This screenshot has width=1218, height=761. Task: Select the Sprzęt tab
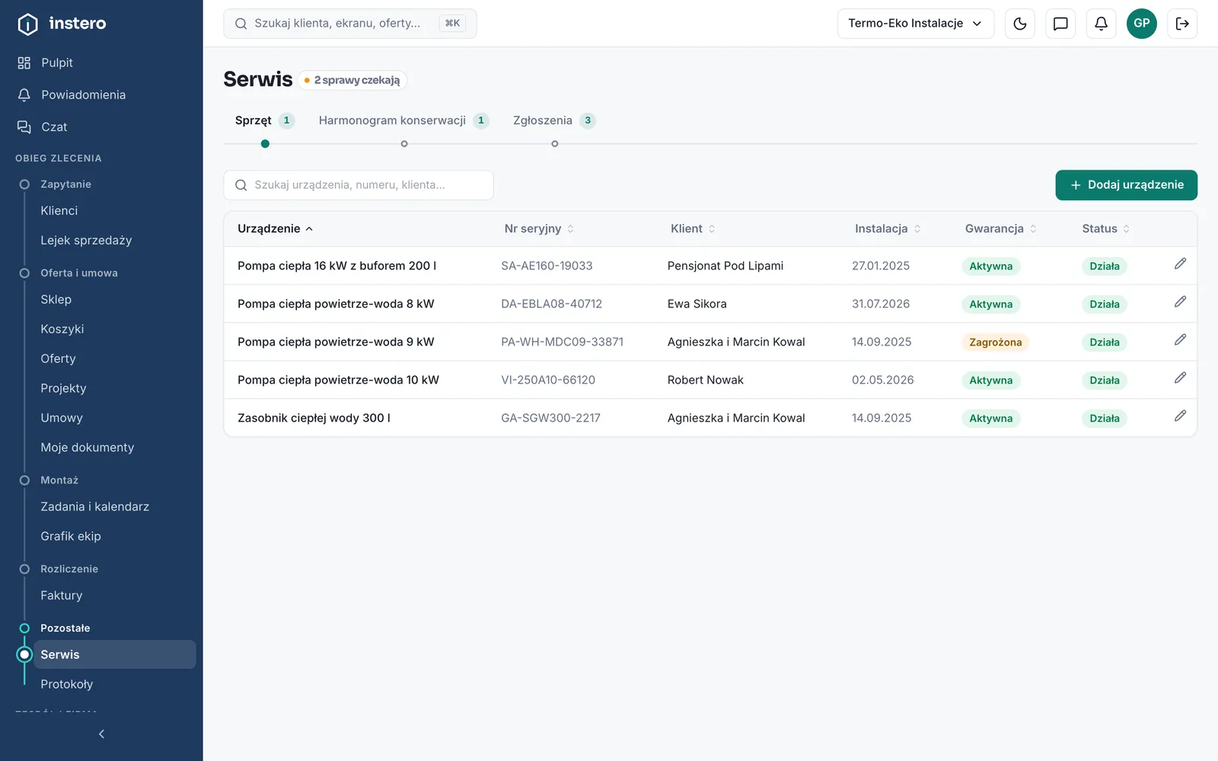click(x=264, y=120)
